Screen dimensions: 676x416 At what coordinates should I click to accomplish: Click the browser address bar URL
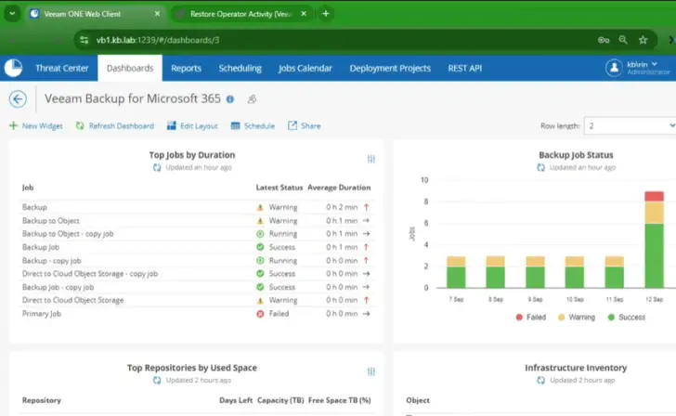coord(158,40)
